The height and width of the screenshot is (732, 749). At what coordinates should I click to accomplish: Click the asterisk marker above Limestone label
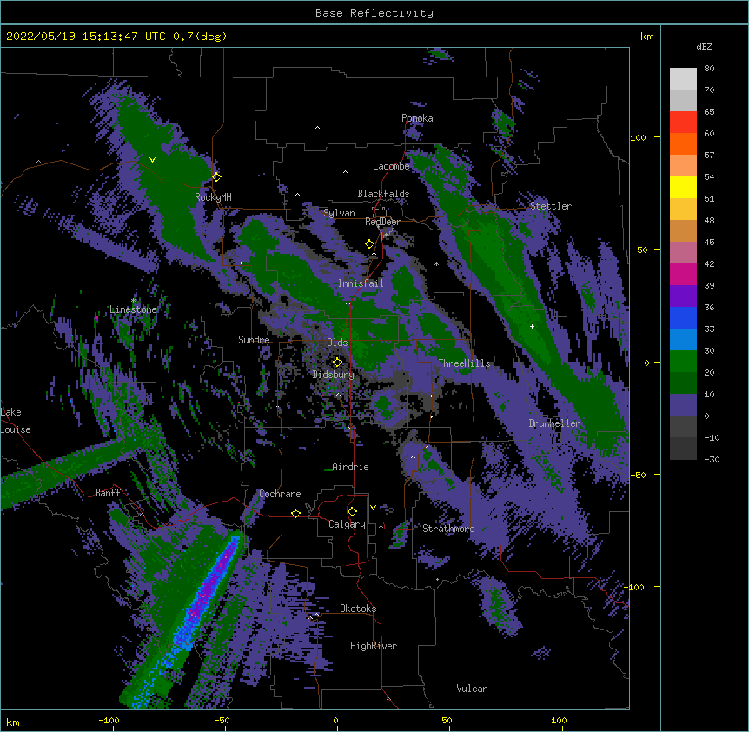pyautogui.click(x=134, y=301)
